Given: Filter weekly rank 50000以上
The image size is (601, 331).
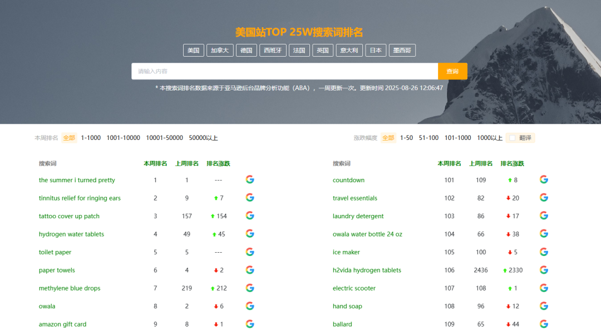Looking at the screenshot, I should [x=203, y=138].
